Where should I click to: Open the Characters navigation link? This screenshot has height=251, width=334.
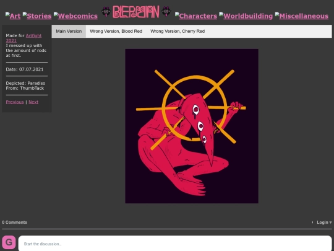tap(196, 15)
